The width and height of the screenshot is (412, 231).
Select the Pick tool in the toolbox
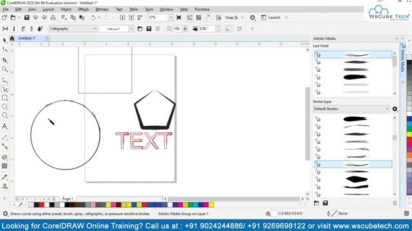5,40
